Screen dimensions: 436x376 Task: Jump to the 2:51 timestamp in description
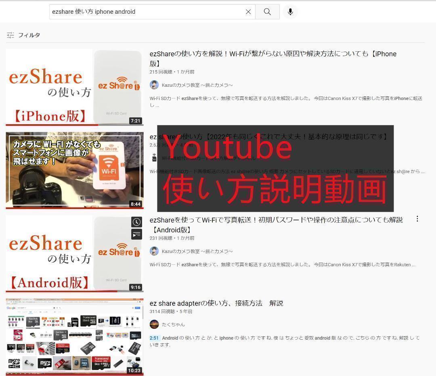coord(154,338)
